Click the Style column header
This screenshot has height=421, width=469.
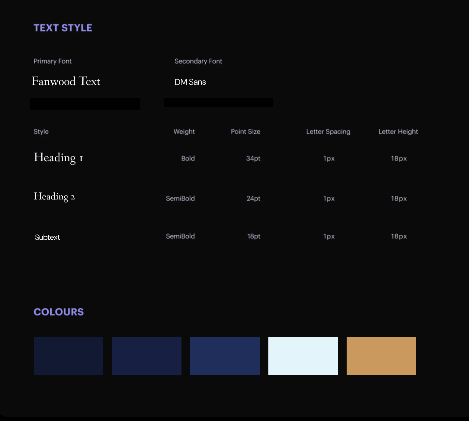pos(41,131)
